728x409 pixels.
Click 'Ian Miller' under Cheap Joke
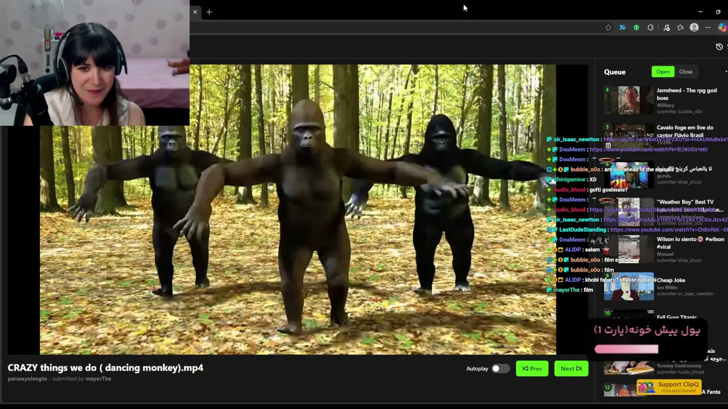coord(668,287)
